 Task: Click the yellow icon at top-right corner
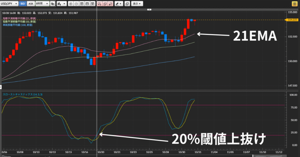[x=294, y=4]
